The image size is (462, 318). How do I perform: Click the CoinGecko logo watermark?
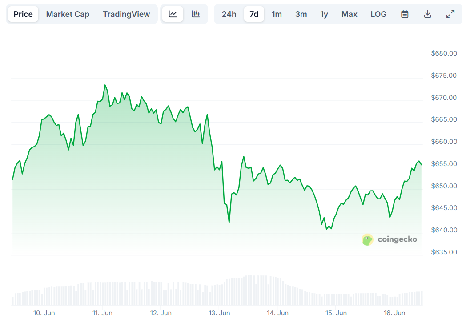click(390, 239)
